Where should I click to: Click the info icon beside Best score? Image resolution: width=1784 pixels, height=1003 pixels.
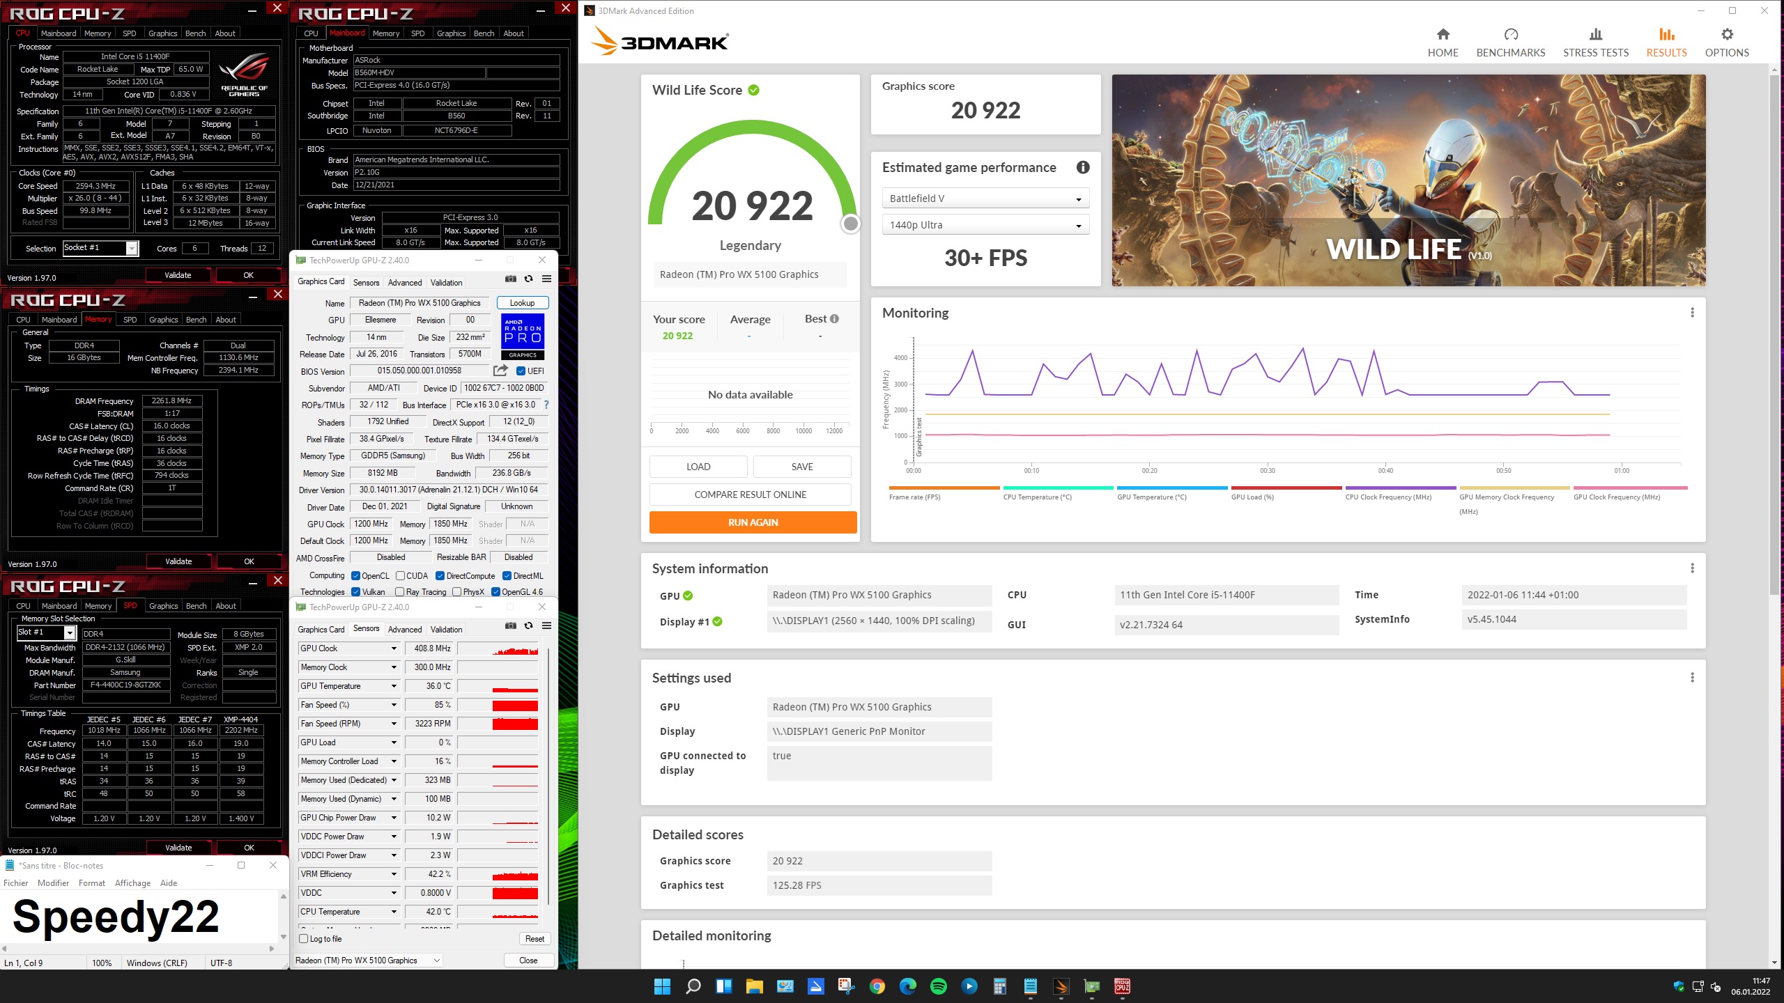tap(834, 319)
